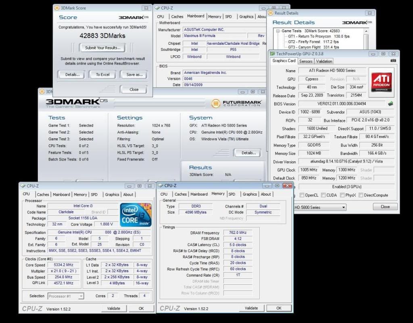Image resolution: width=413 pixels, height=323 pixels.
Task: Click the Result Details window title icon
Action: tap(271, 13)
